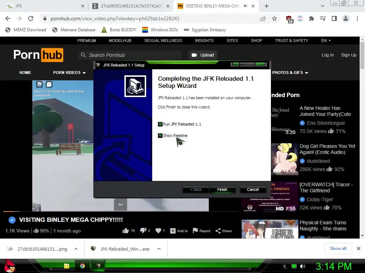Toggle the Show Readme checkbox
The height and width of the screenshot is (273, 365).
coord(160,135)
